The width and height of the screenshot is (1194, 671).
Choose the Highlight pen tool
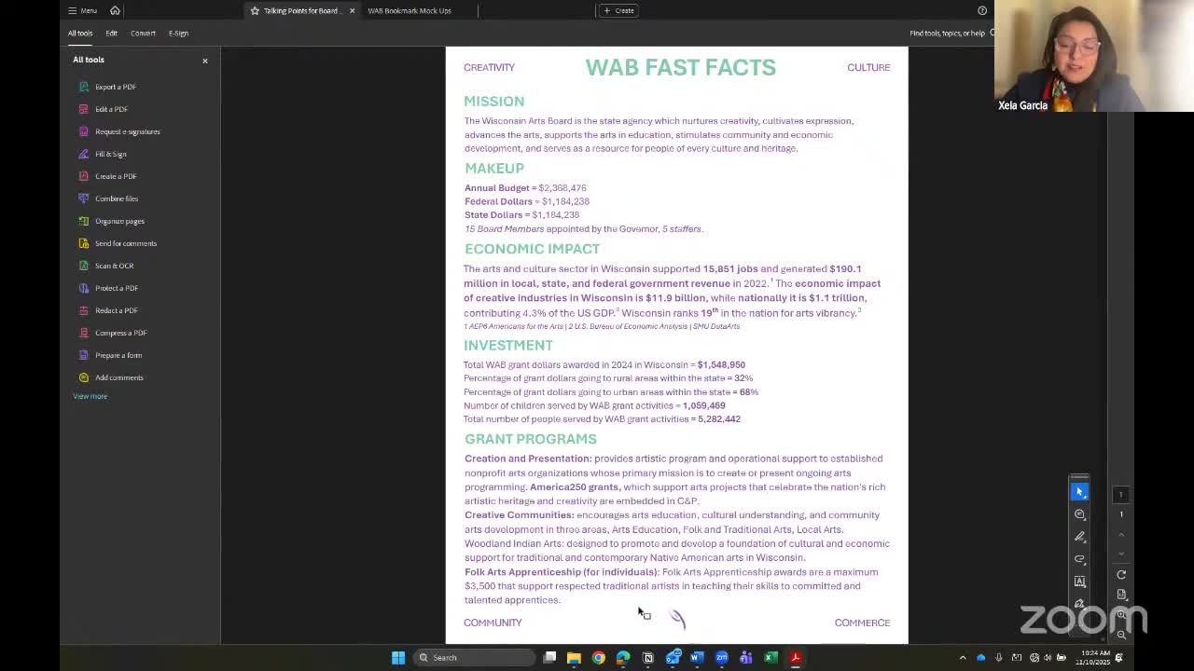(x=1079, y=537)
